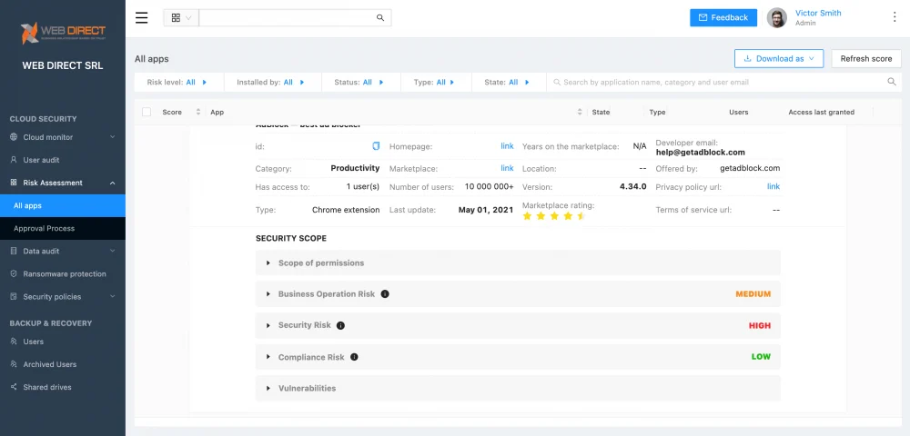910x436 pixels.
Task: Click the Archived Users icon
Action: (x=14, y=364)
